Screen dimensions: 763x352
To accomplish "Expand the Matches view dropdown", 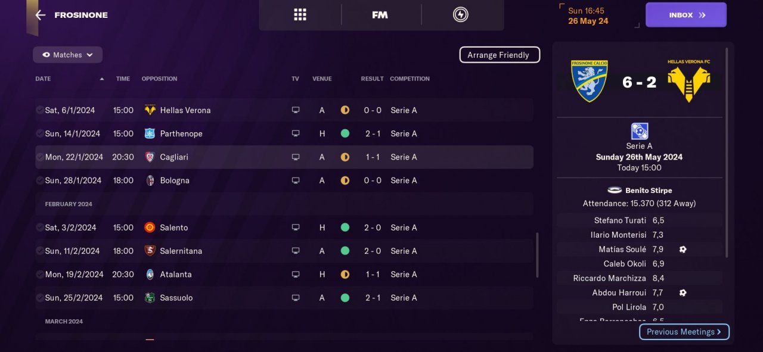I will pos(67,55).
